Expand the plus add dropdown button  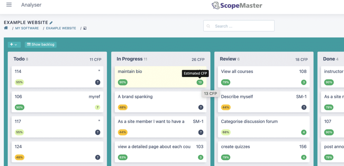pos(14,45)
